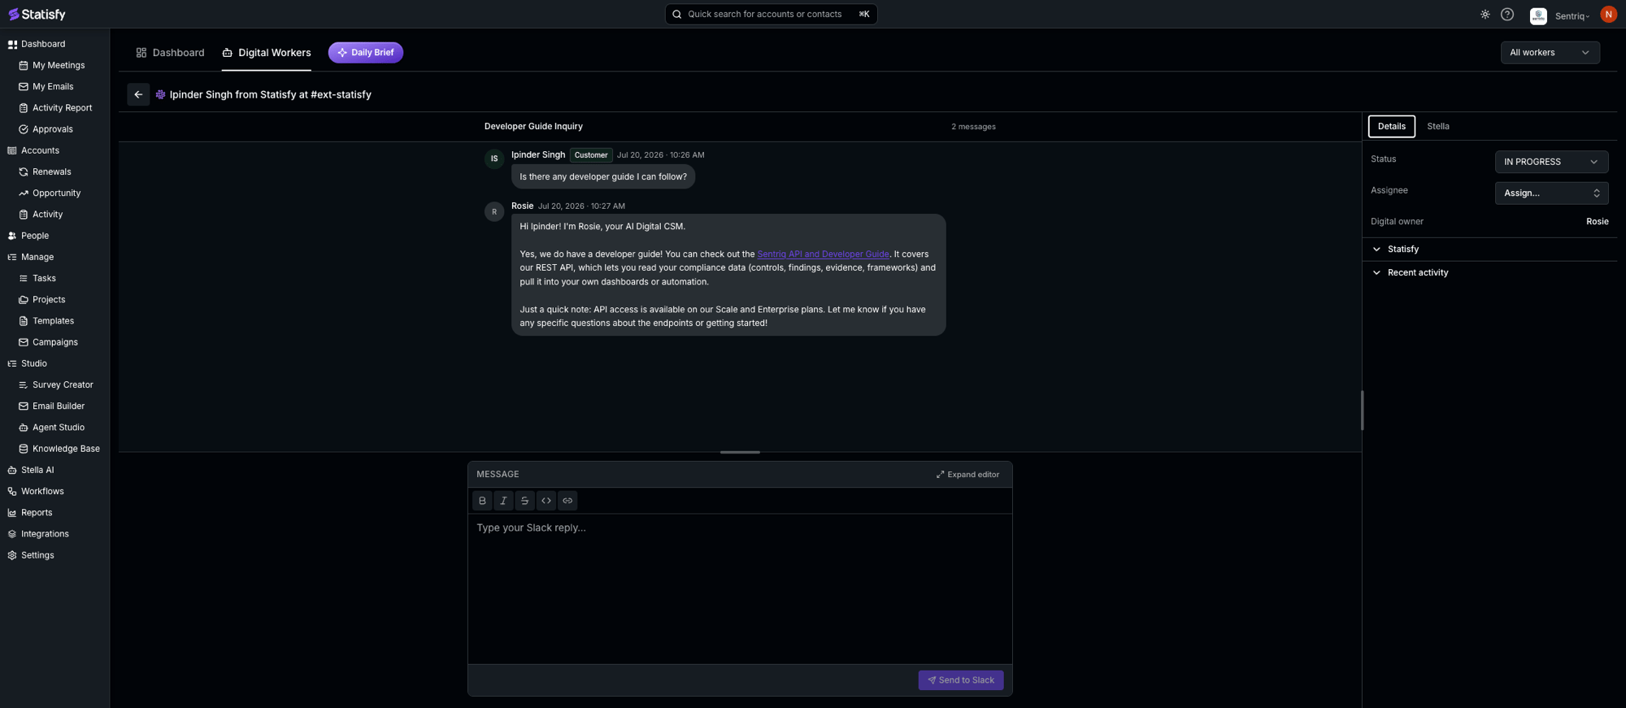Open Activity under Accounts in sidebar

point(47,215)
